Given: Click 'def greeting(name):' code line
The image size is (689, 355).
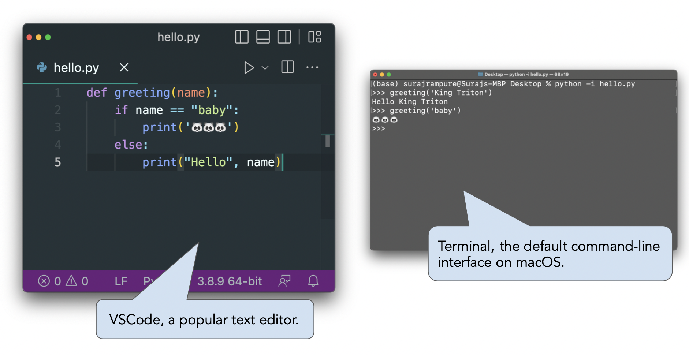Looking at the screenshot, I should pos(152,93).
